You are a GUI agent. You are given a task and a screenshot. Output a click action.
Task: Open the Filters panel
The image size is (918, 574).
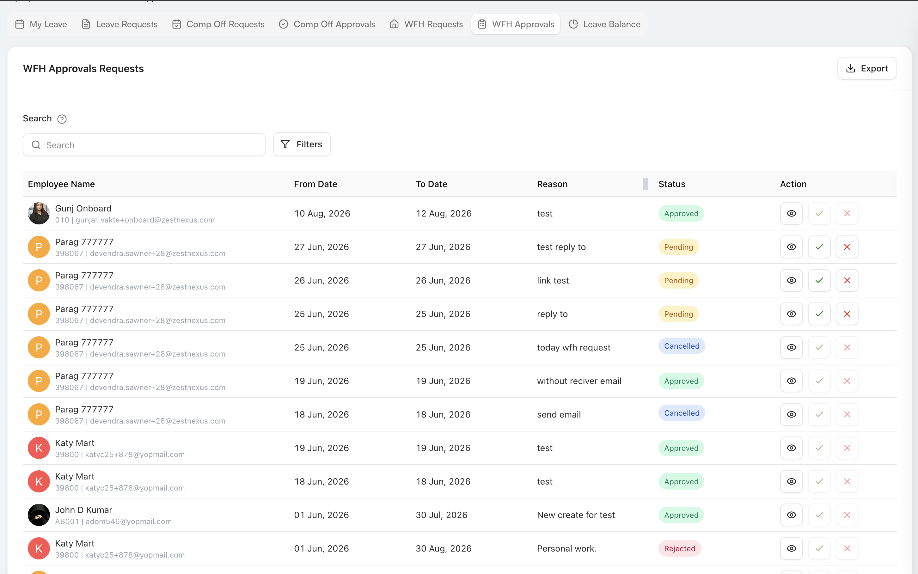tap(302, 144)
